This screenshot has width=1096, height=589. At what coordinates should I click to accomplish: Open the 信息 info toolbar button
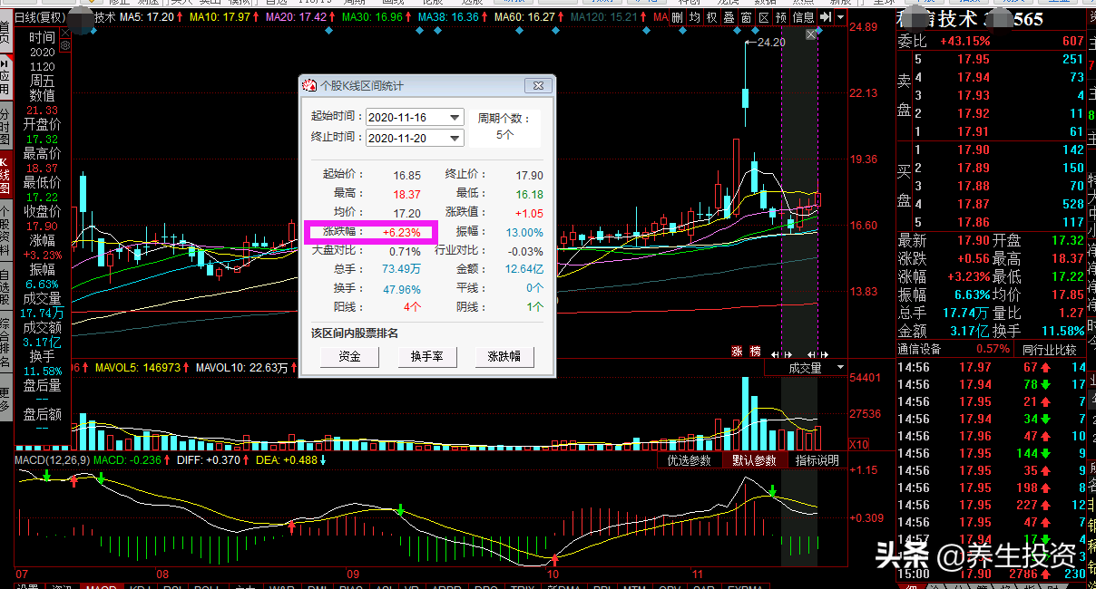(x=803, y=17)
